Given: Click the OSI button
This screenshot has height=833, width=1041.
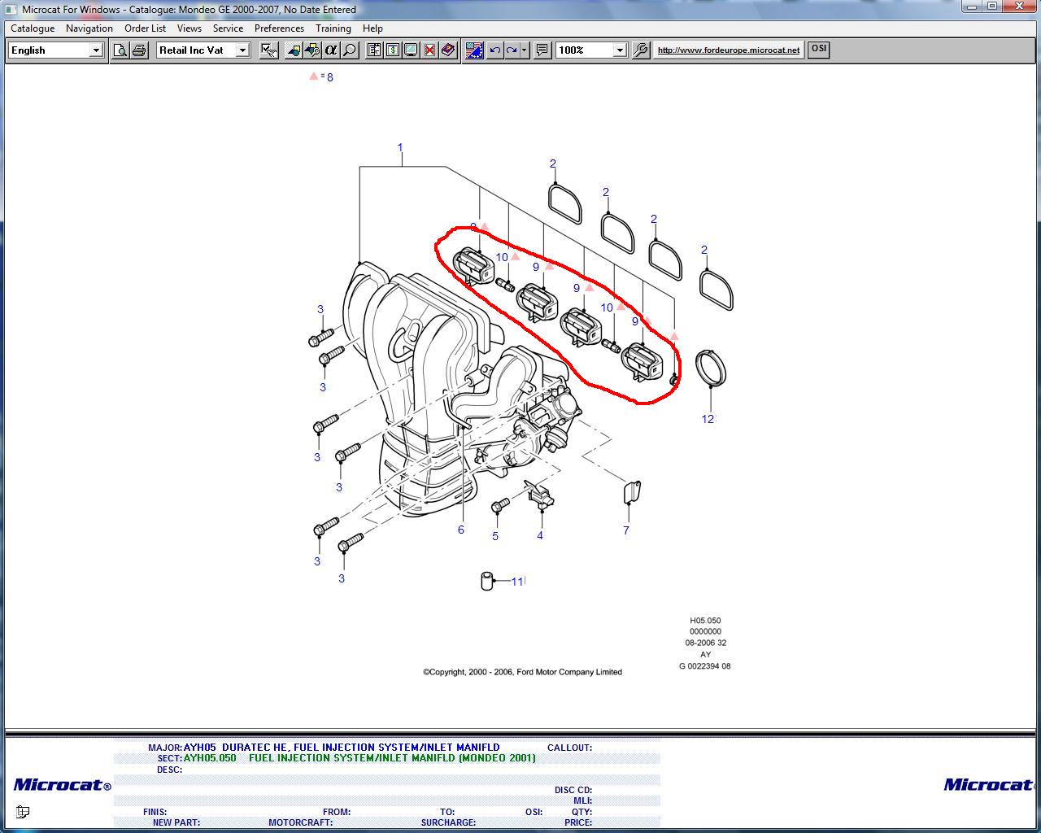Looking at the screenshot, I should (x=818, y=49).
